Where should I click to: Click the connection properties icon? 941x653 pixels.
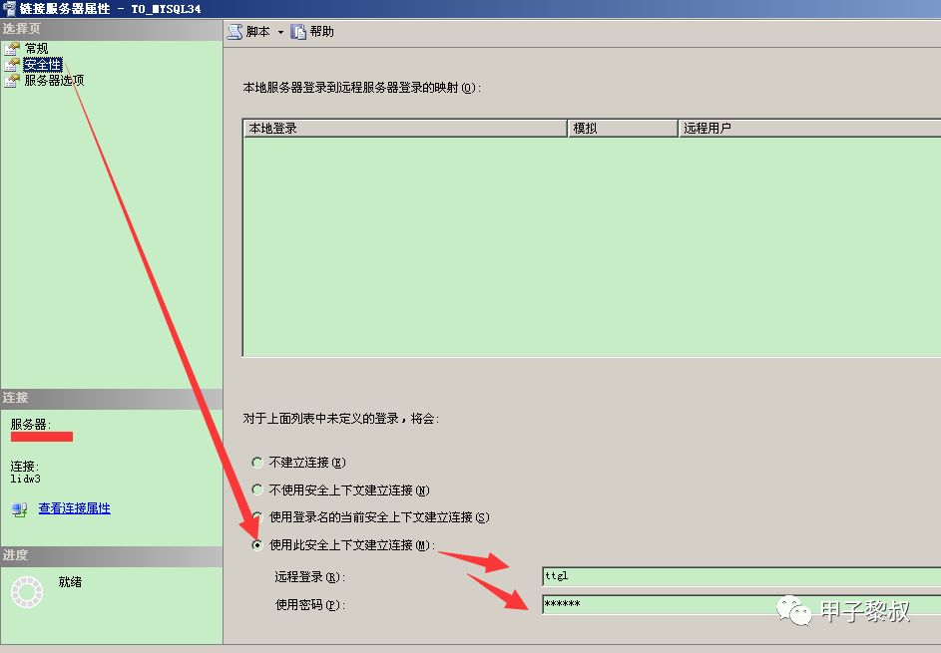(19, 509)
